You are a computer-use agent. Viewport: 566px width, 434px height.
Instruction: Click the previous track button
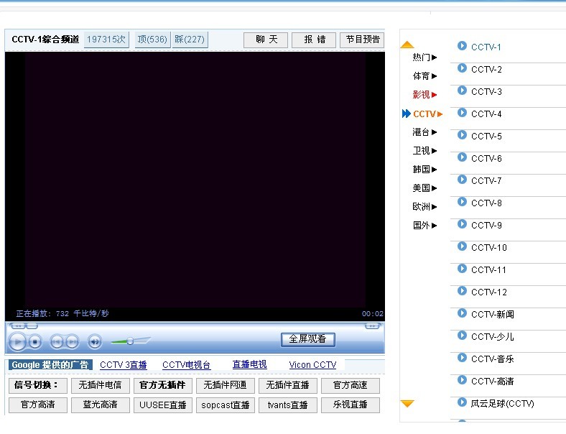[57, 341]
